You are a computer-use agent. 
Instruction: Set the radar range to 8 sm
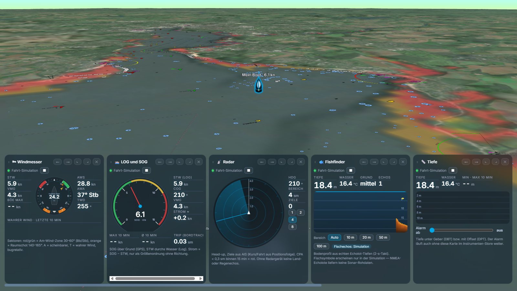[x=292, y=227]
